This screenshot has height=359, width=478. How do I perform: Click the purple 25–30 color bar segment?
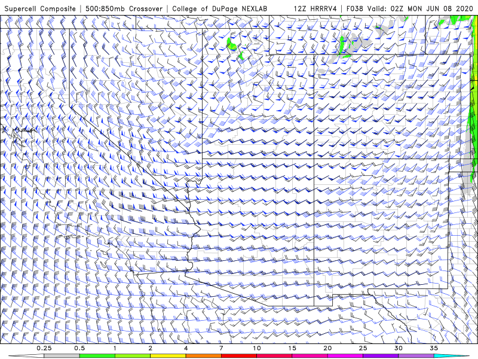[x=381, y=356]
